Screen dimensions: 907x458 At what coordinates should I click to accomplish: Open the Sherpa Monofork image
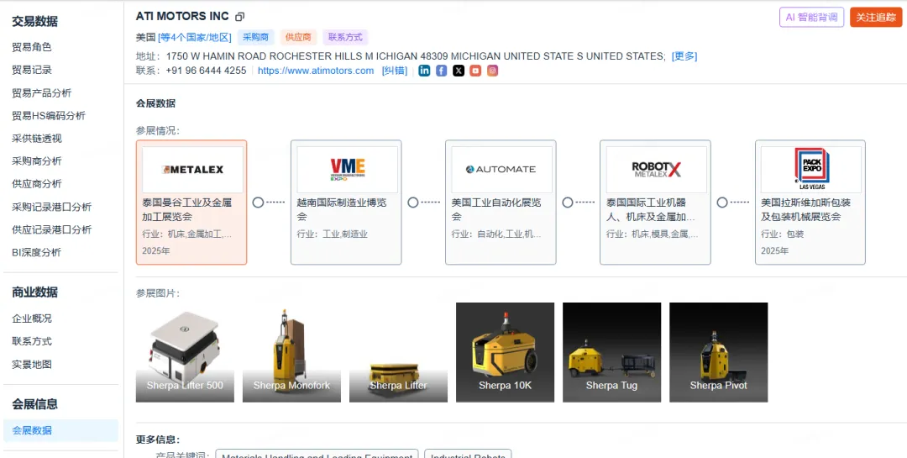coord(291,352)
